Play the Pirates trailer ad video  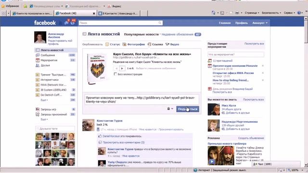click(212, 161)
